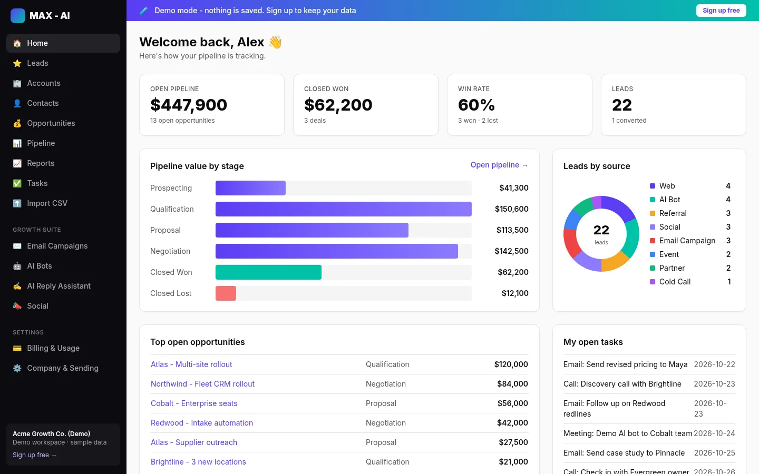
Task: Click the Open Pipeline $447,900 card
Action: coord(212,105)
